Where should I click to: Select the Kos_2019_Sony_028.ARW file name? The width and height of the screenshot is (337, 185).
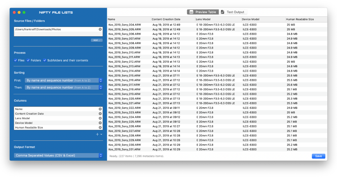tap(125, 135)
